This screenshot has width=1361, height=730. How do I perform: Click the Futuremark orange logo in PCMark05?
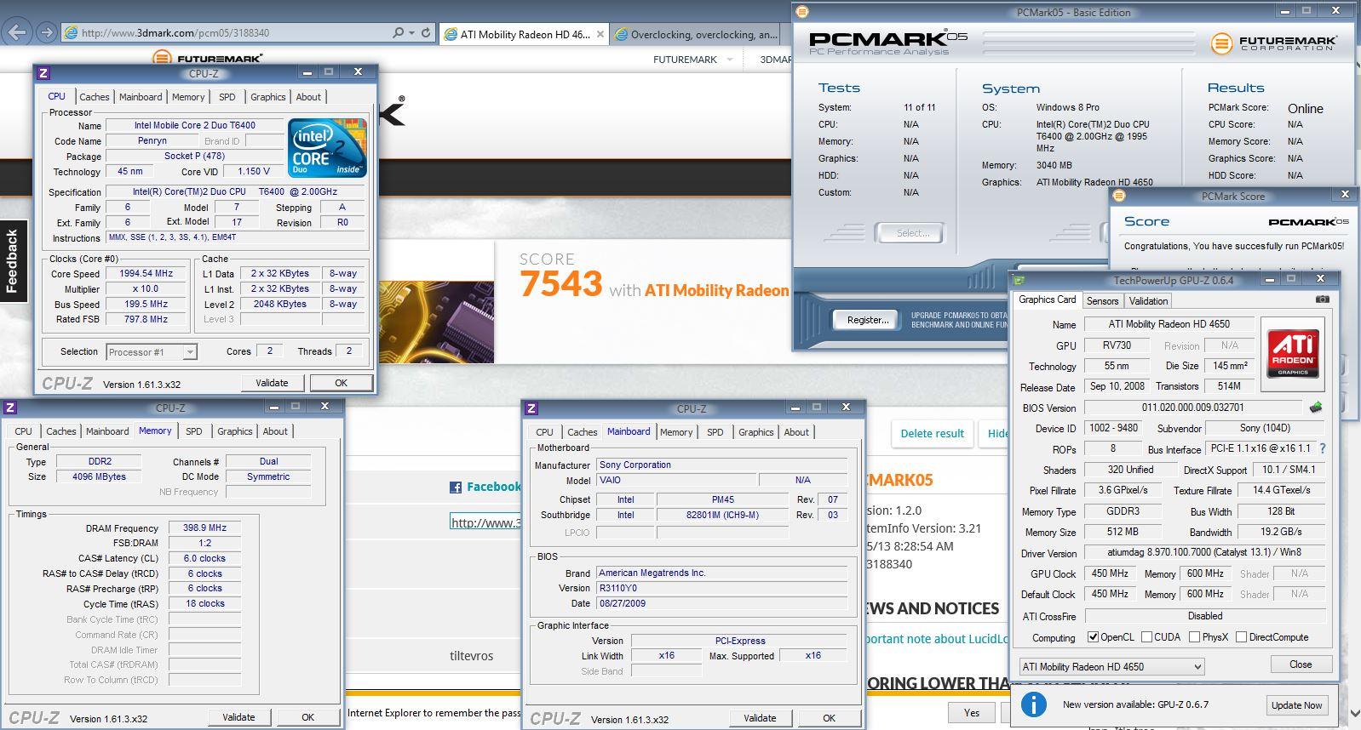click(x=1221, y=43)
